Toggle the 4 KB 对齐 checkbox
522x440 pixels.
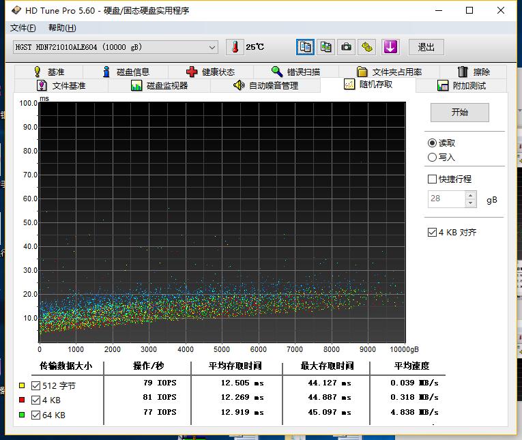click(432, 232)
